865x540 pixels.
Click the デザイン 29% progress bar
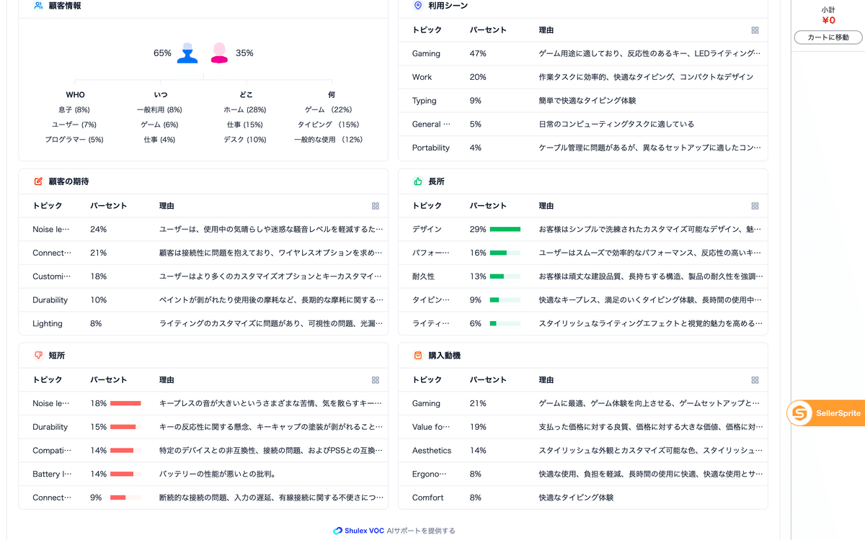tap(505, 229)
